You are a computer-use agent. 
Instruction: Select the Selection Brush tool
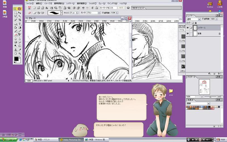(16, 20)
